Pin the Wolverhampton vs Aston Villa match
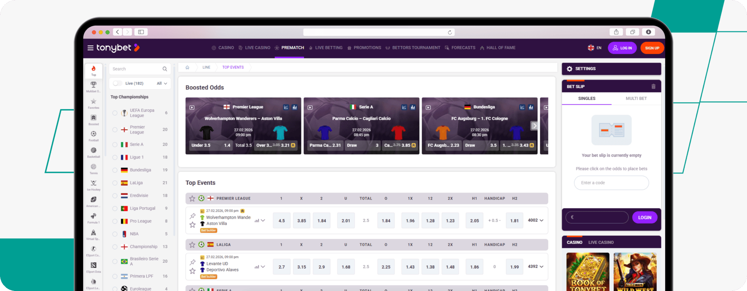 193,216
